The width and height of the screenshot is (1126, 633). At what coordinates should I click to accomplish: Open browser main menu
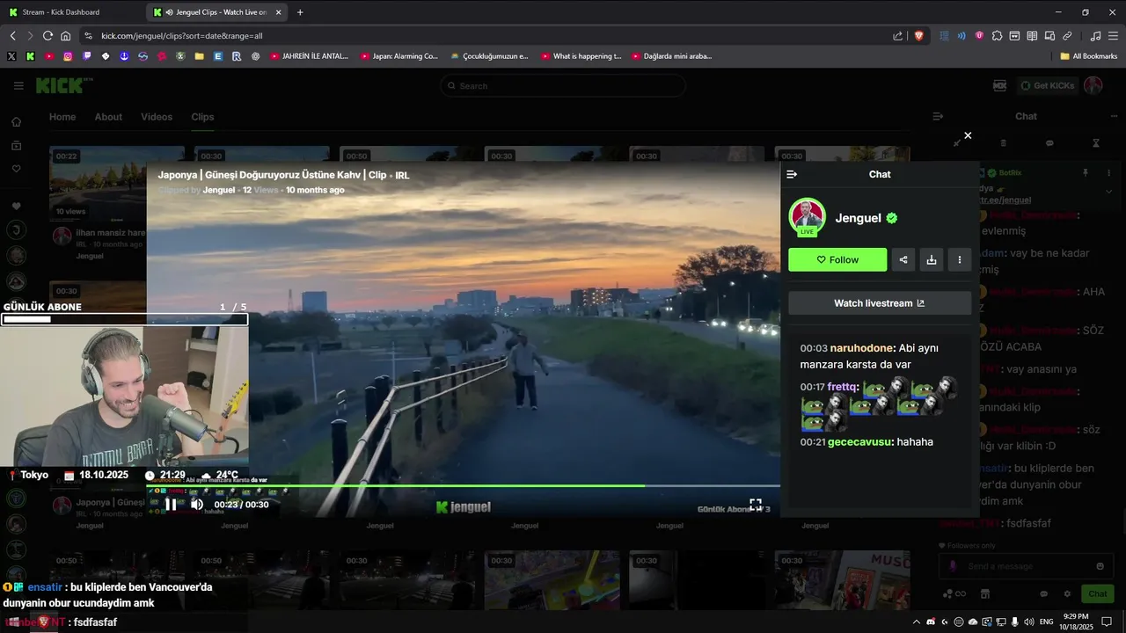pyautogui.click(x=1113, y=36)
